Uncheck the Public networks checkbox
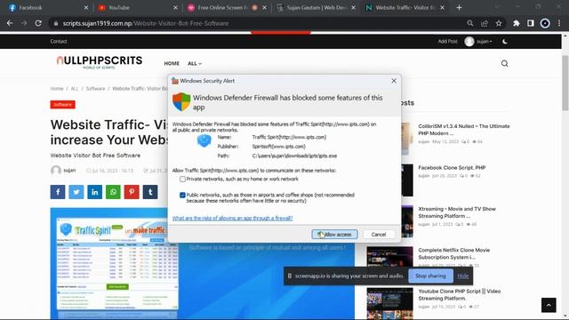Image resolution: width=569 pixels, height=320 pixels. coord(182,196)
